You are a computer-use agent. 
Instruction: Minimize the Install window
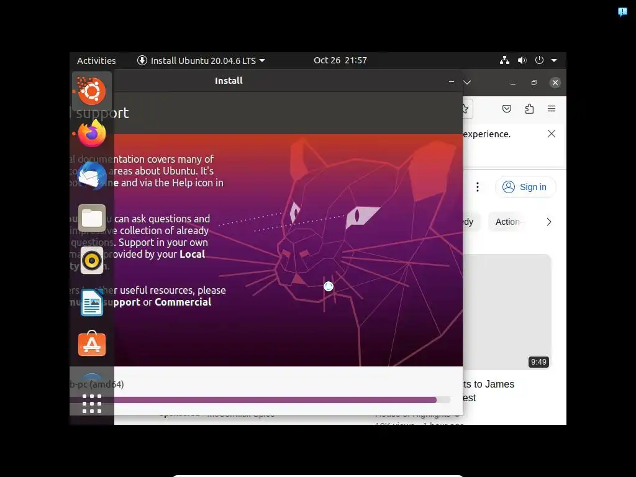click(x=452, y=81)
